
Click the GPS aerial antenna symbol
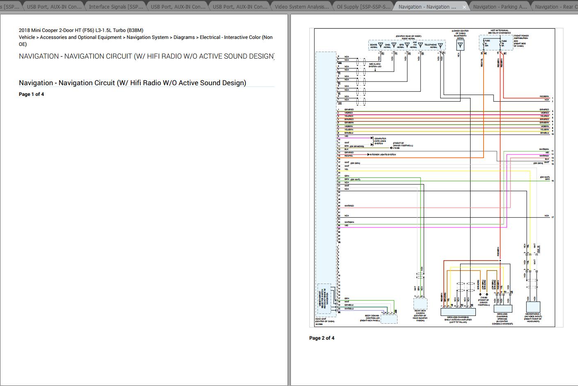(407, 45)
